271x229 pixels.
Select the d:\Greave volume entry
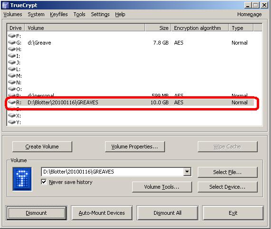(39, 43)
